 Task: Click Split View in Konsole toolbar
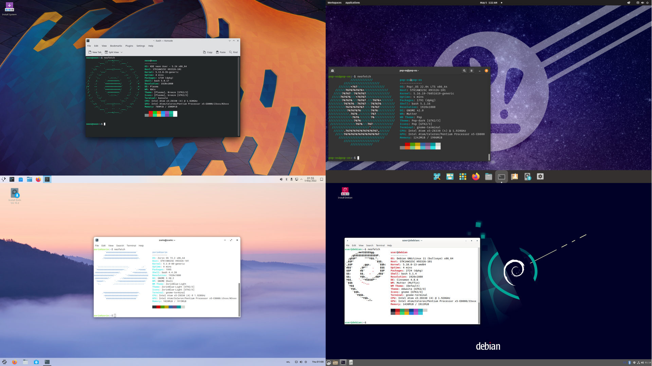click(112, 52)
